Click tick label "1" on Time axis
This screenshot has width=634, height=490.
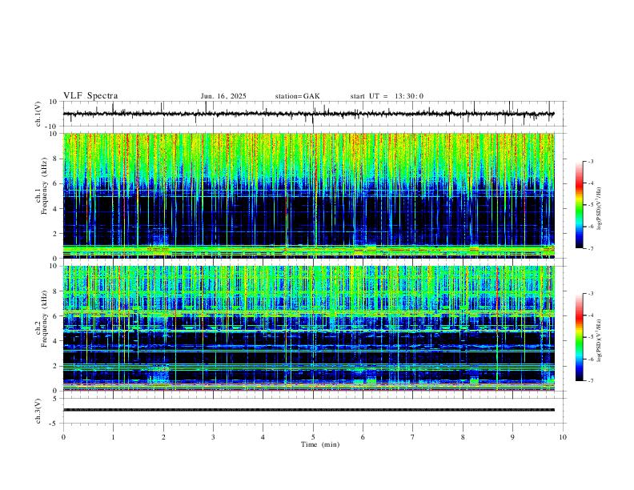click(x=113, y=437)
